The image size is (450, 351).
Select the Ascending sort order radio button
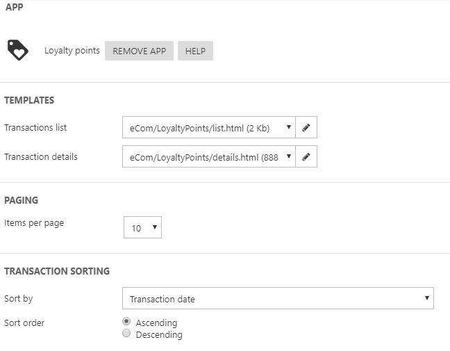pos(126,322)
